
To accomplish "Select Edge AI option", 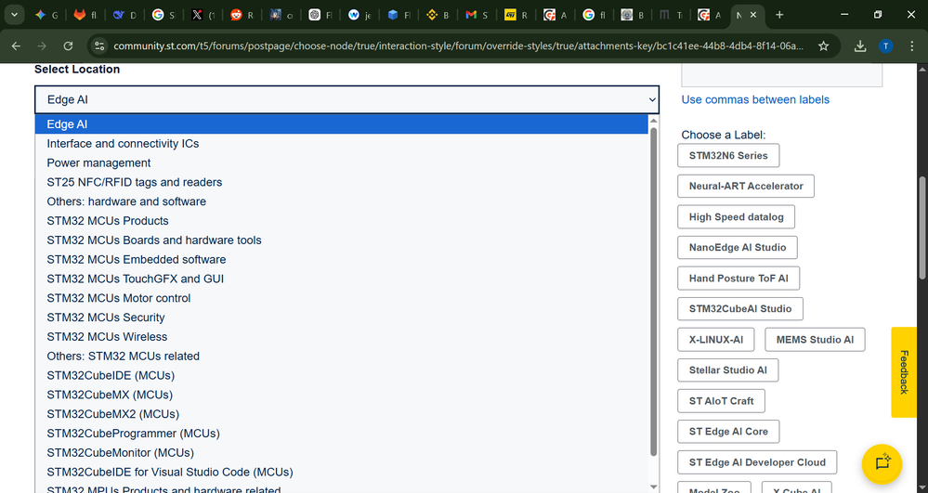I will click(342, 124).
